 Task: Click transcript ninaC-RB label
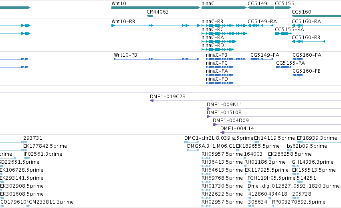pos(212,22)
